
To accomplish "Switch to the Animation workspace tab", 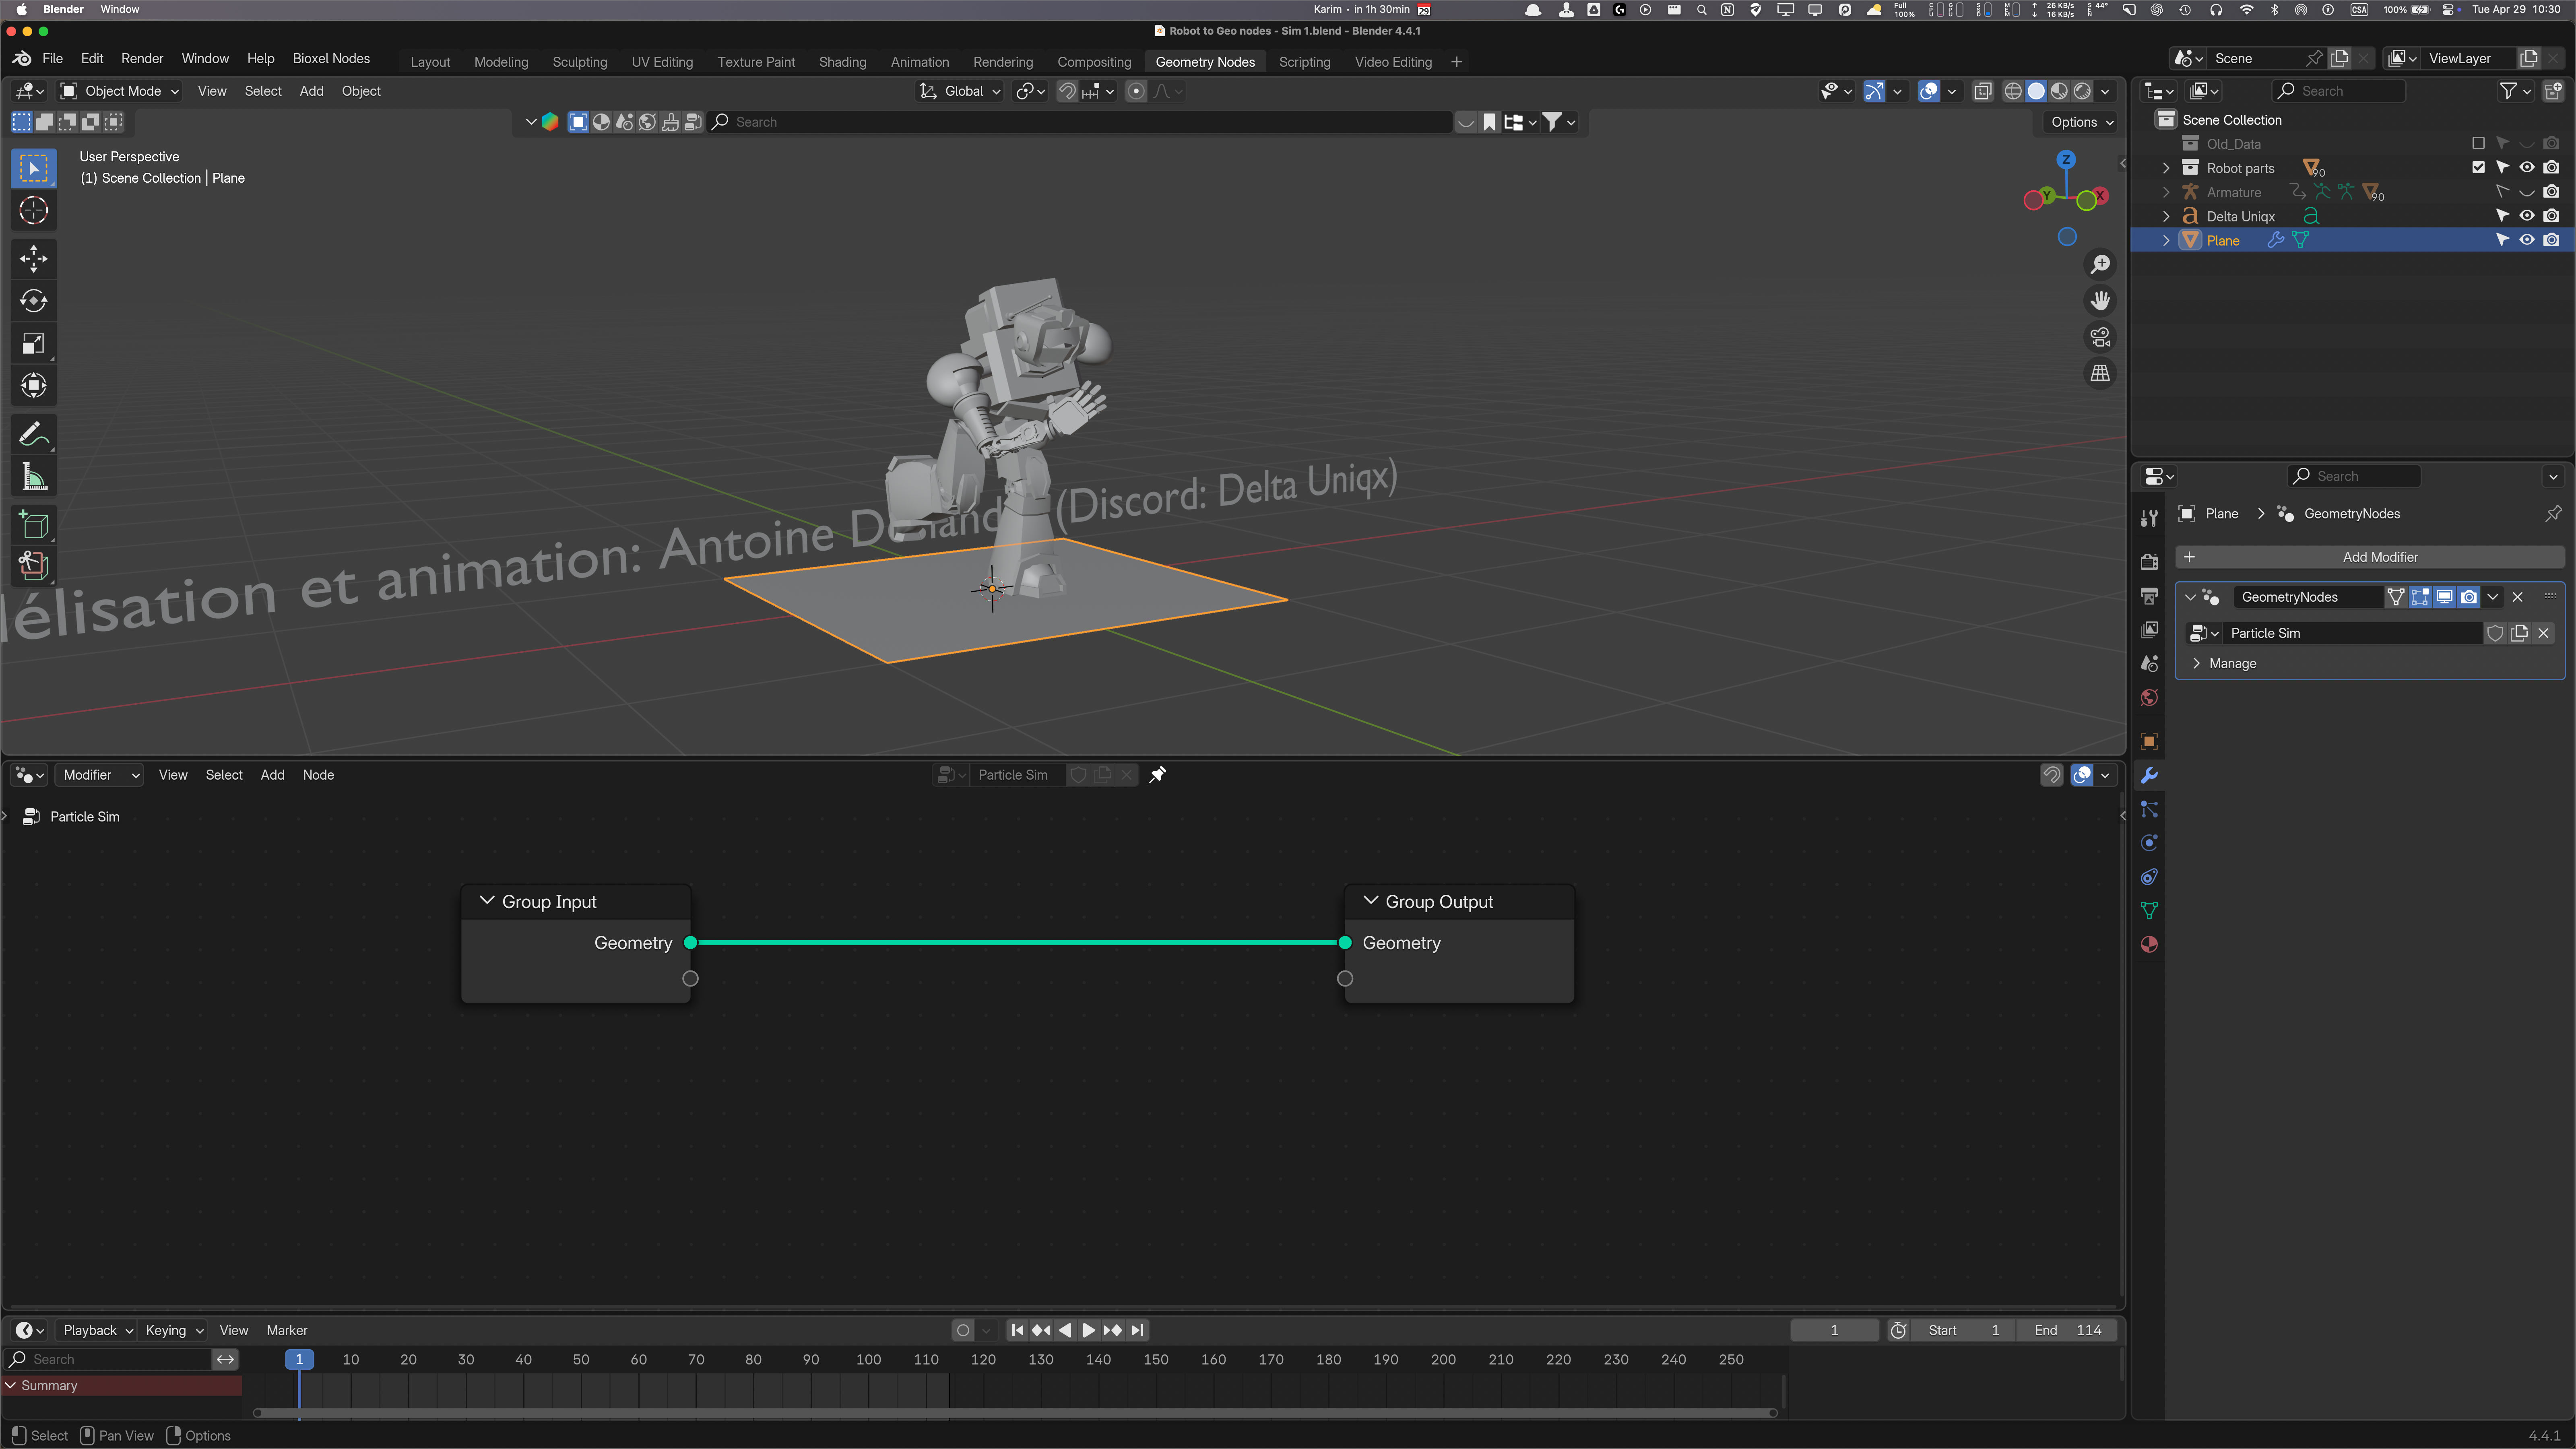I will pyautogui.click(x=920, y=62).
